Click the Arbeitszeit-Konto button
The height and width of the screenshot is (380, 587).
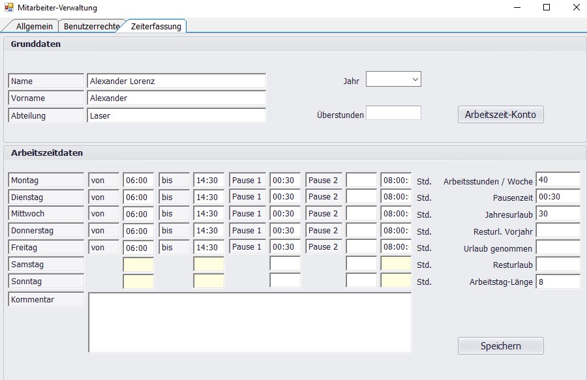click(x=500, y=115)
